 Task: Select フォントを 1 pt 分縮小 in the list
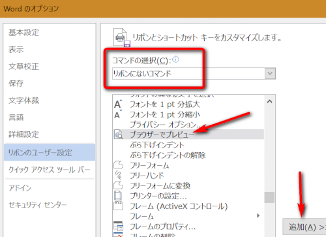(165, 114)
